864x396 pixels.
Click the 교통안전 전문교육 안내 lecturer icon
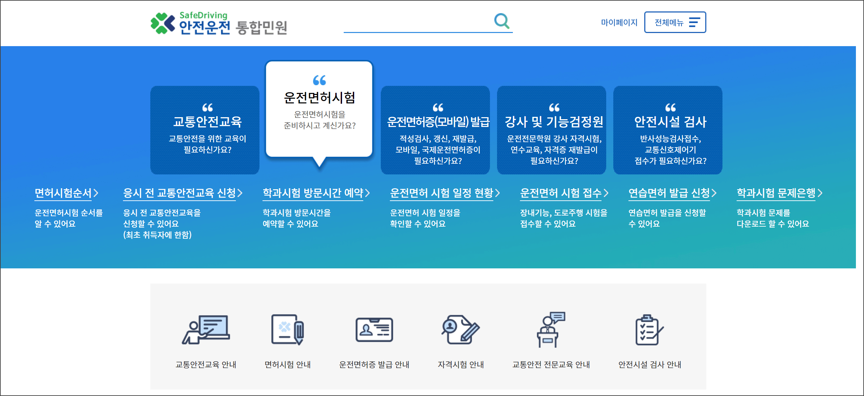click(x=551, y=330)
